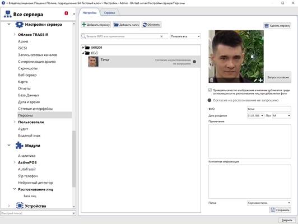Click Обновить refresh button
This screenshot has width=298, height=224.
(151, 25)
